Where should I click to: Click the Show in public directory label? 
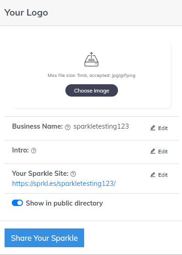click(x=64, y=203)
